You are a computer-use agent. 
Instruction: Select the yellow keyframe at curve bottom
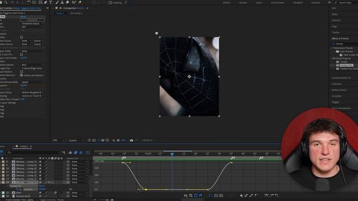pos(146,189)
